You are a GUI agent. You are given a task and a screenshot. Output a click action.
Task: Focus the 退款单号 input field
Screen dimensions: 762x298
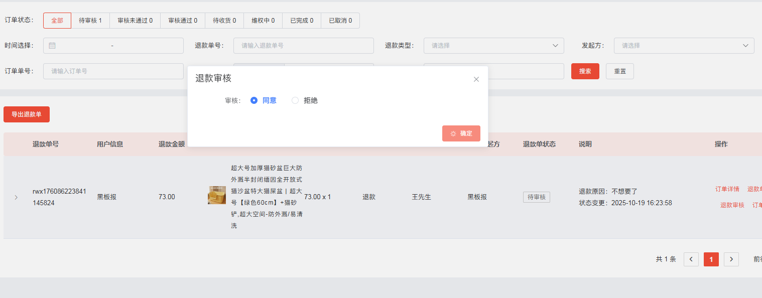tap(303, 46)
